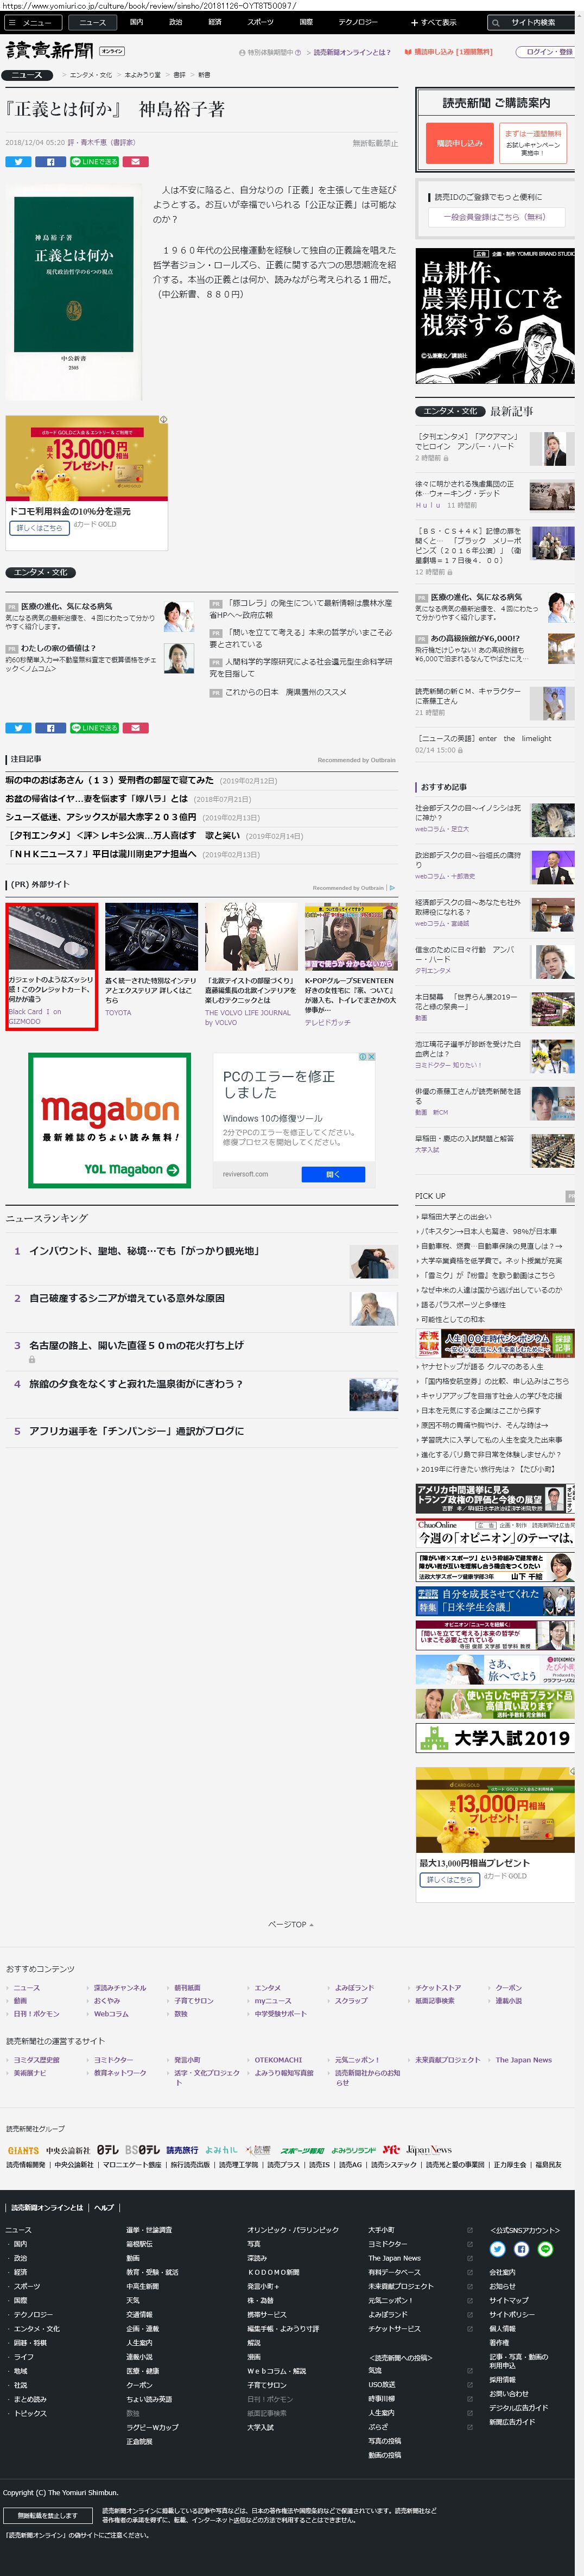Open 箱根駅伝 link in the footer
The image size is (584, 2576).
point(139,2244)
